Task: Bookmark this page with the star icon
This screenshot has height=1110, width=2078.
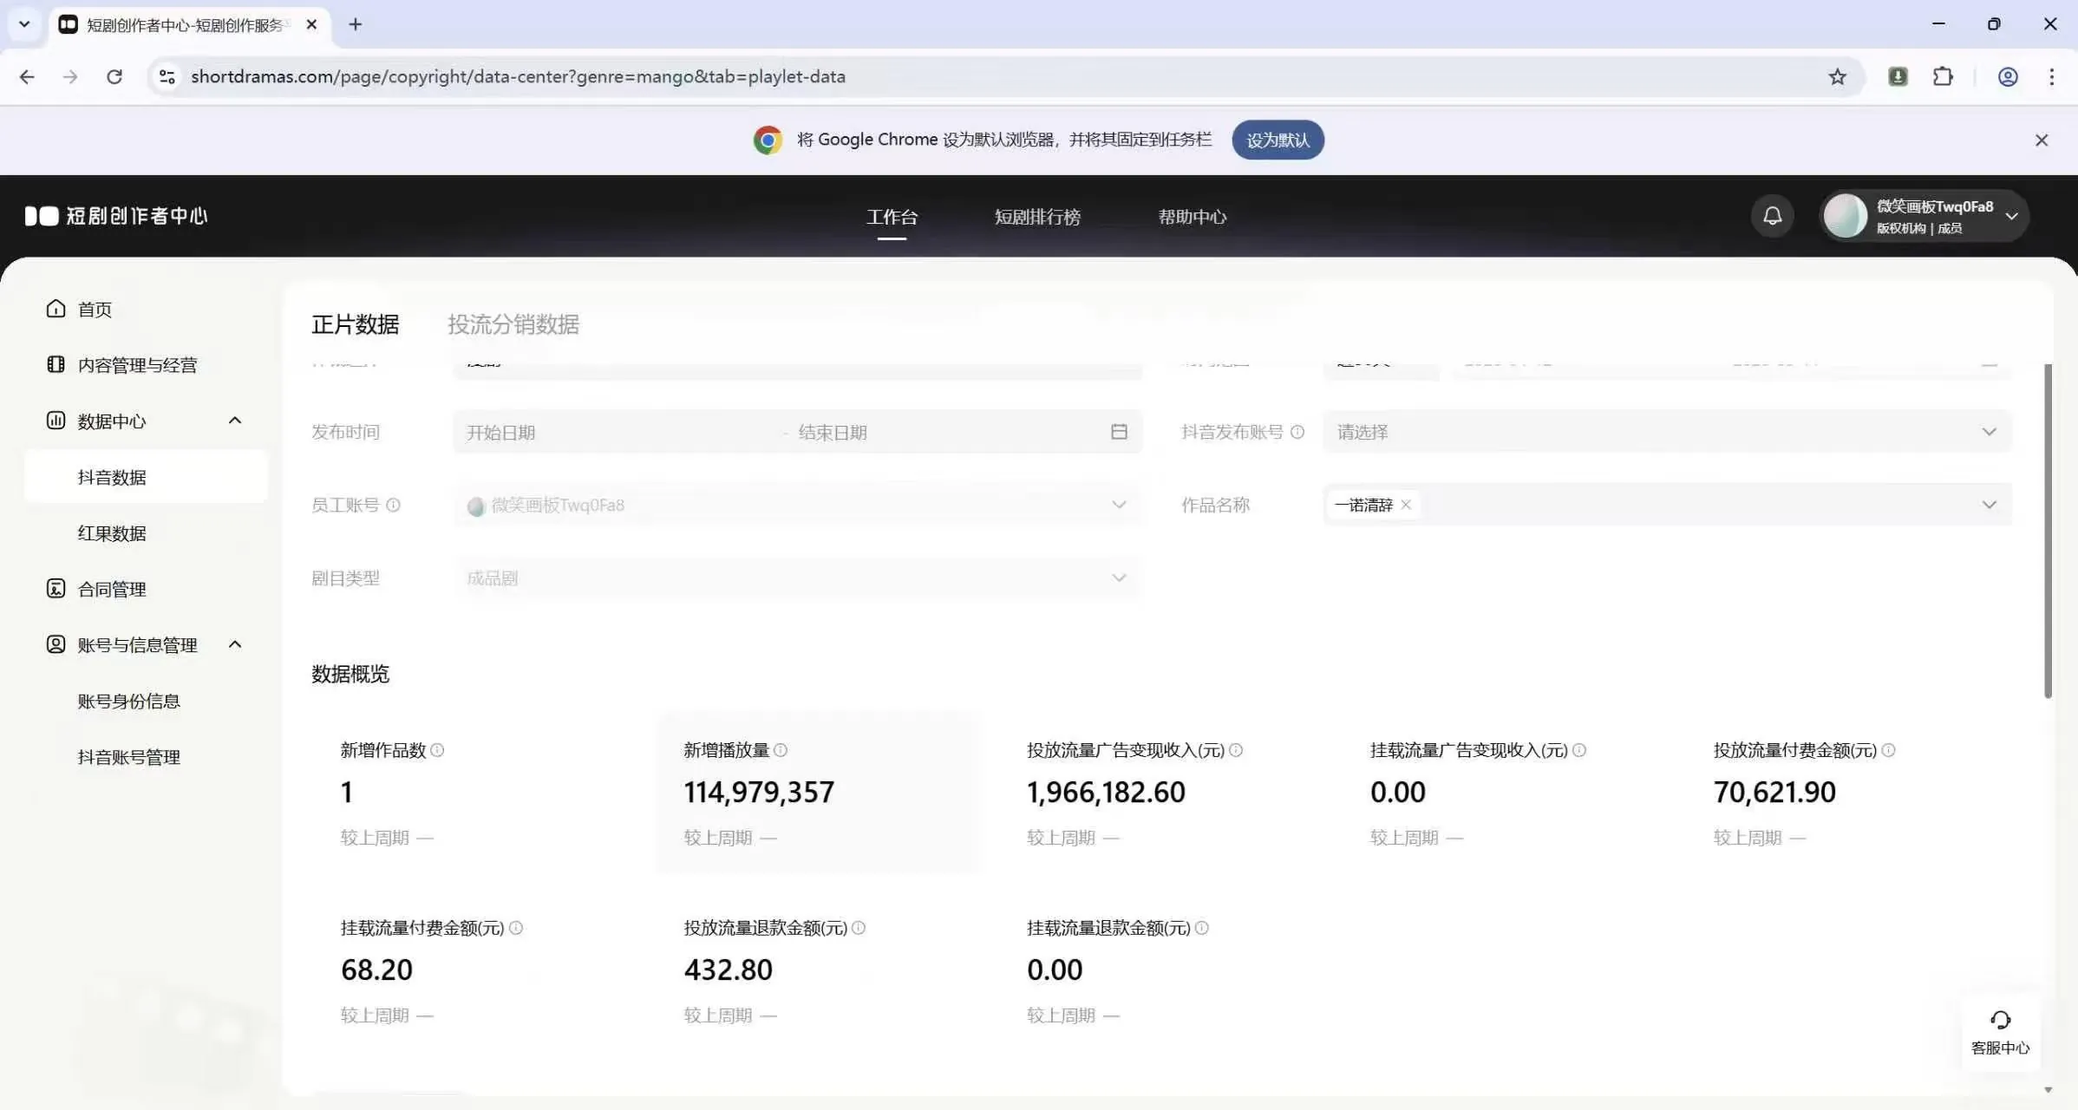Action: point(1837,76)
